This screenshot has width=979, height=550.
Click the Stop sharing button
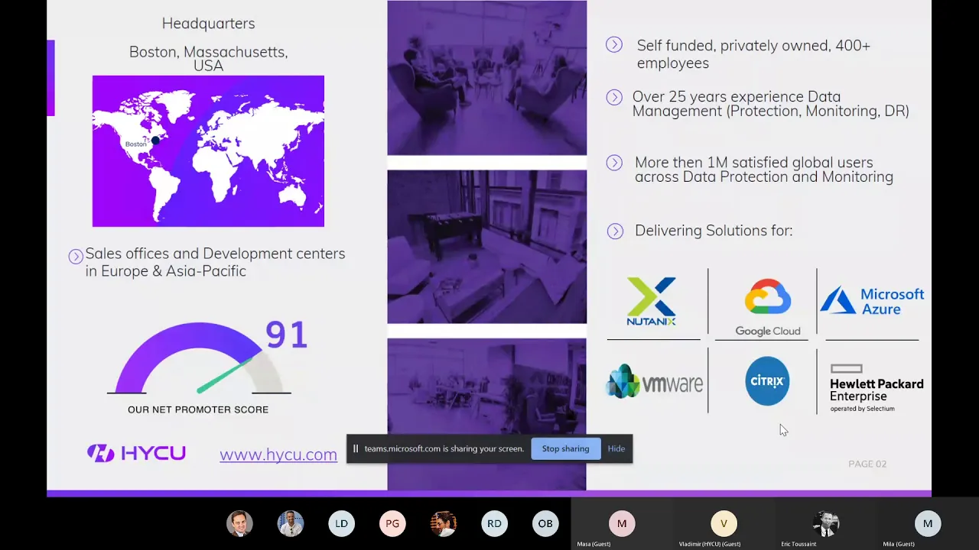pos(565,448)
